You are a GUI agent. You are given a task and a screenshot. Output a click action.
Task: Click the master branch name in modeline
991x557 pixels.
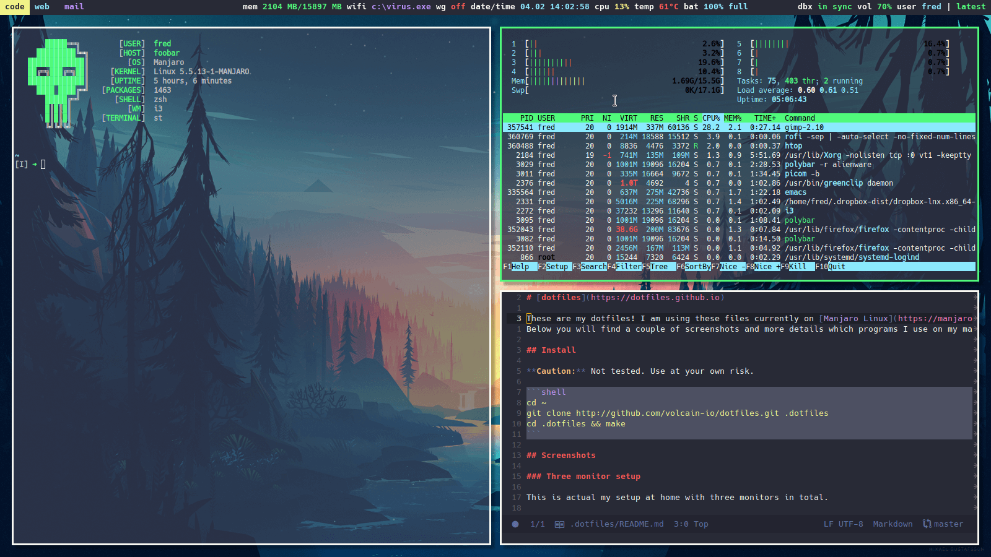pos(948,524)
